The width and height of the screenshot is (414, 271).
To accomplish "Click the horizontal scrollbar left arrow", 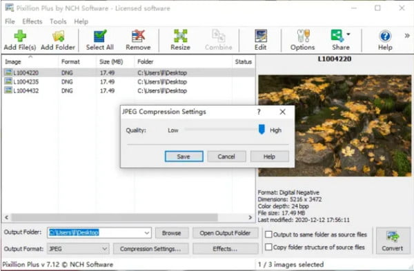I will (x=7, y=217).
